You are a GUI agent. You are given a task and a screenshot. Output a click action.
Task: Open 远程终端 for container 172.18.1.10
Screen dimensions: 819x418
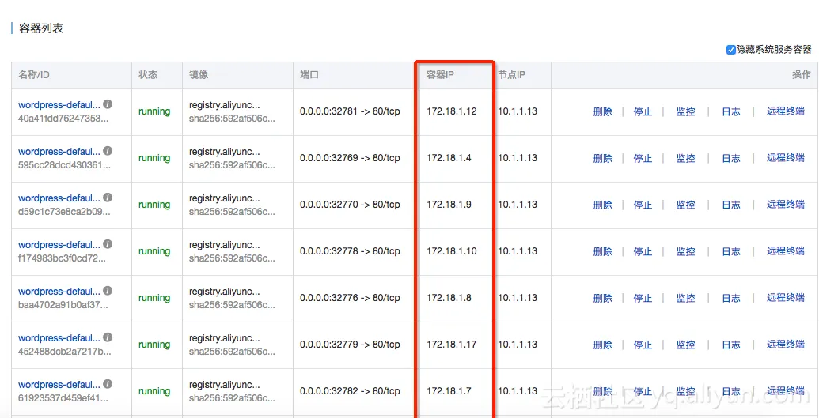786,251
